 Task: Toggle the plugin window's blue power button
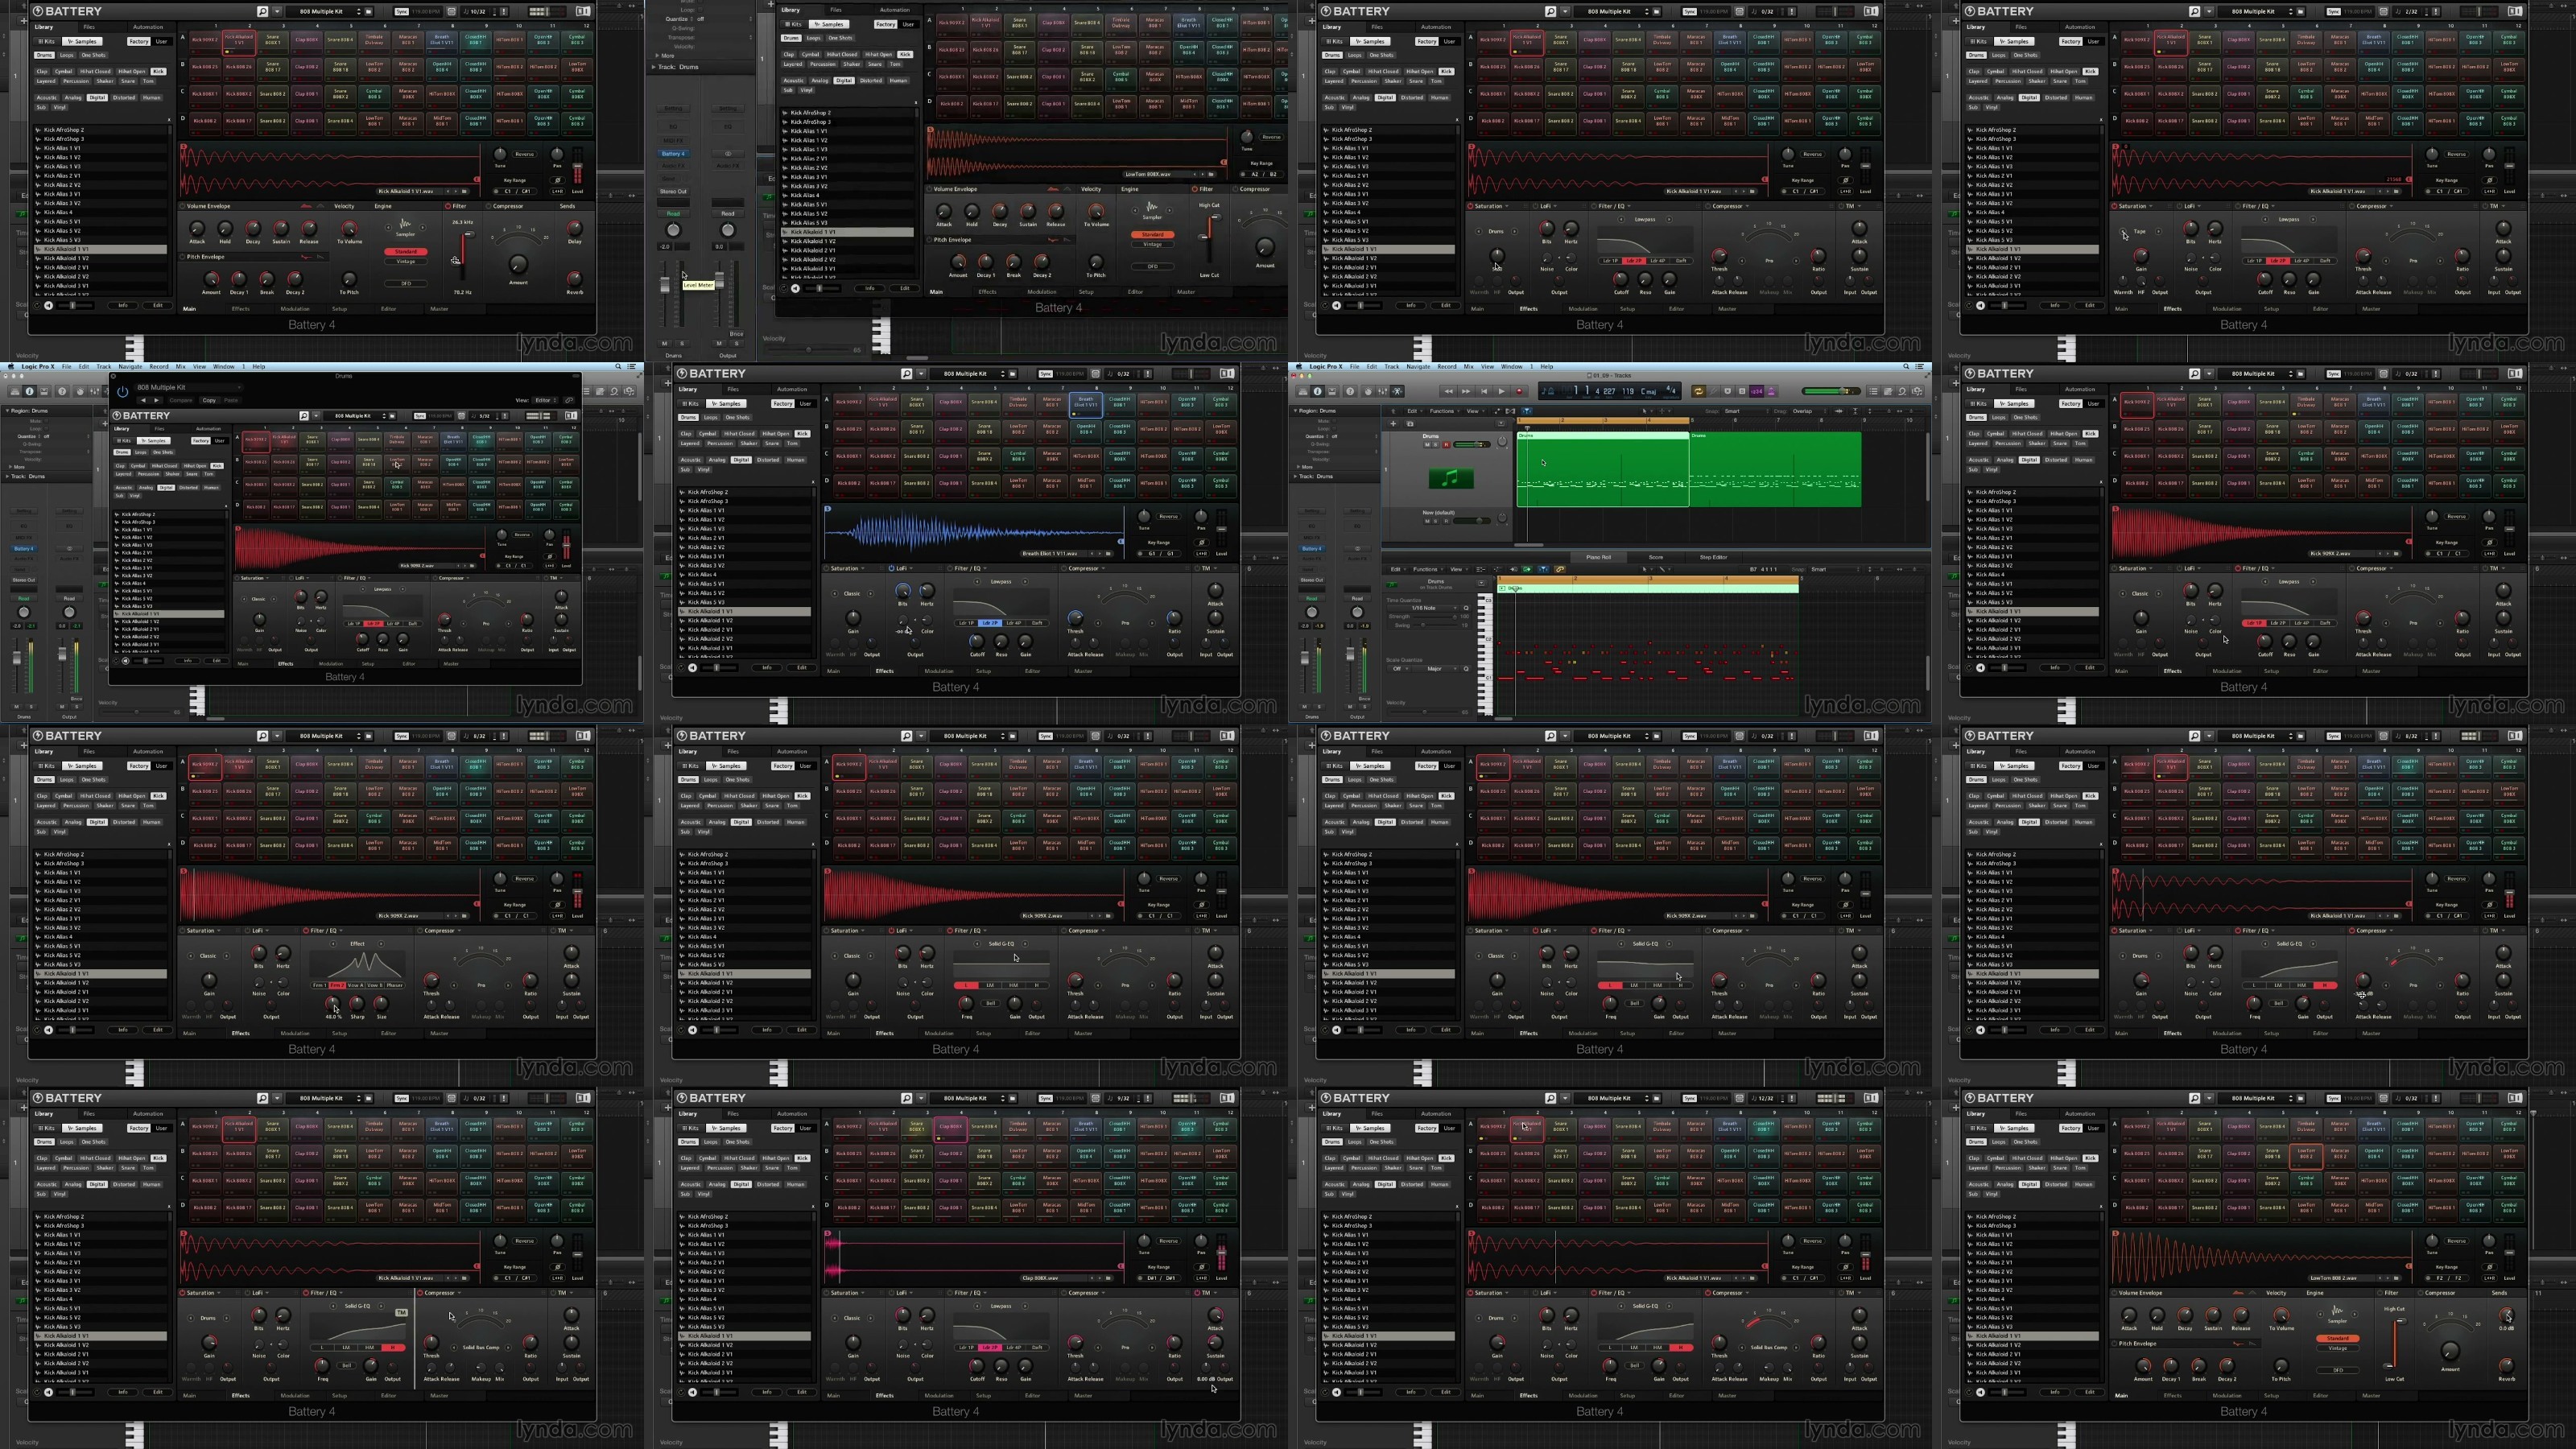pos(123,392)
